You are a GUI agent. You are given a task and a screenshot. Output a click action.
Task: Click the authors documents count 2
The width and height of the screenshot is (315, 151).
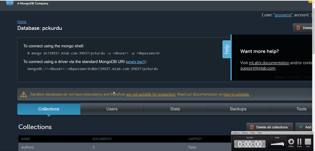click(x=94, y=147)
